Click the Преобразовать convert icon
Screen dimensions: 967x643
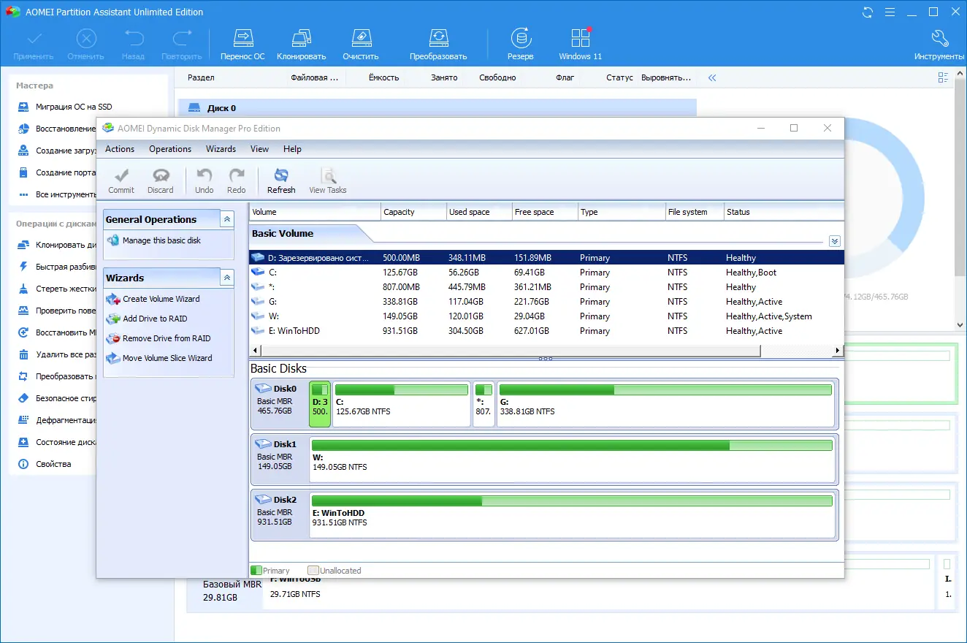tap(437, 39)
